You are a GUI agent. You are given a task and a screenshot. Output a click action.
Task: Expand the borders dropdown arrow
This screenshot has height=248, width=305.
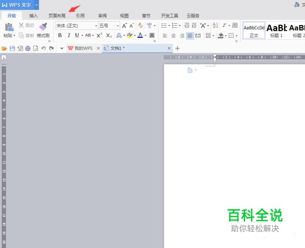click(236, 36)
